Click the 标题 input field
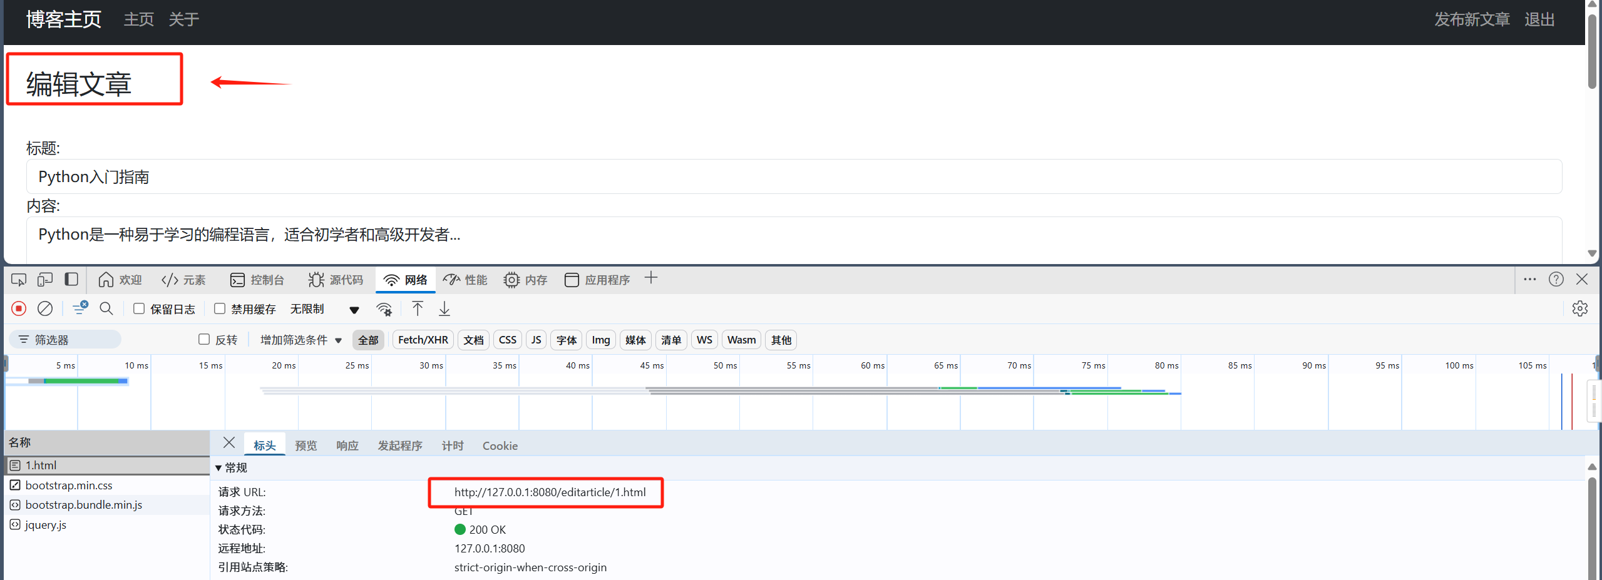The width and height of the screenshot is (1602, 580). [794, 177]
